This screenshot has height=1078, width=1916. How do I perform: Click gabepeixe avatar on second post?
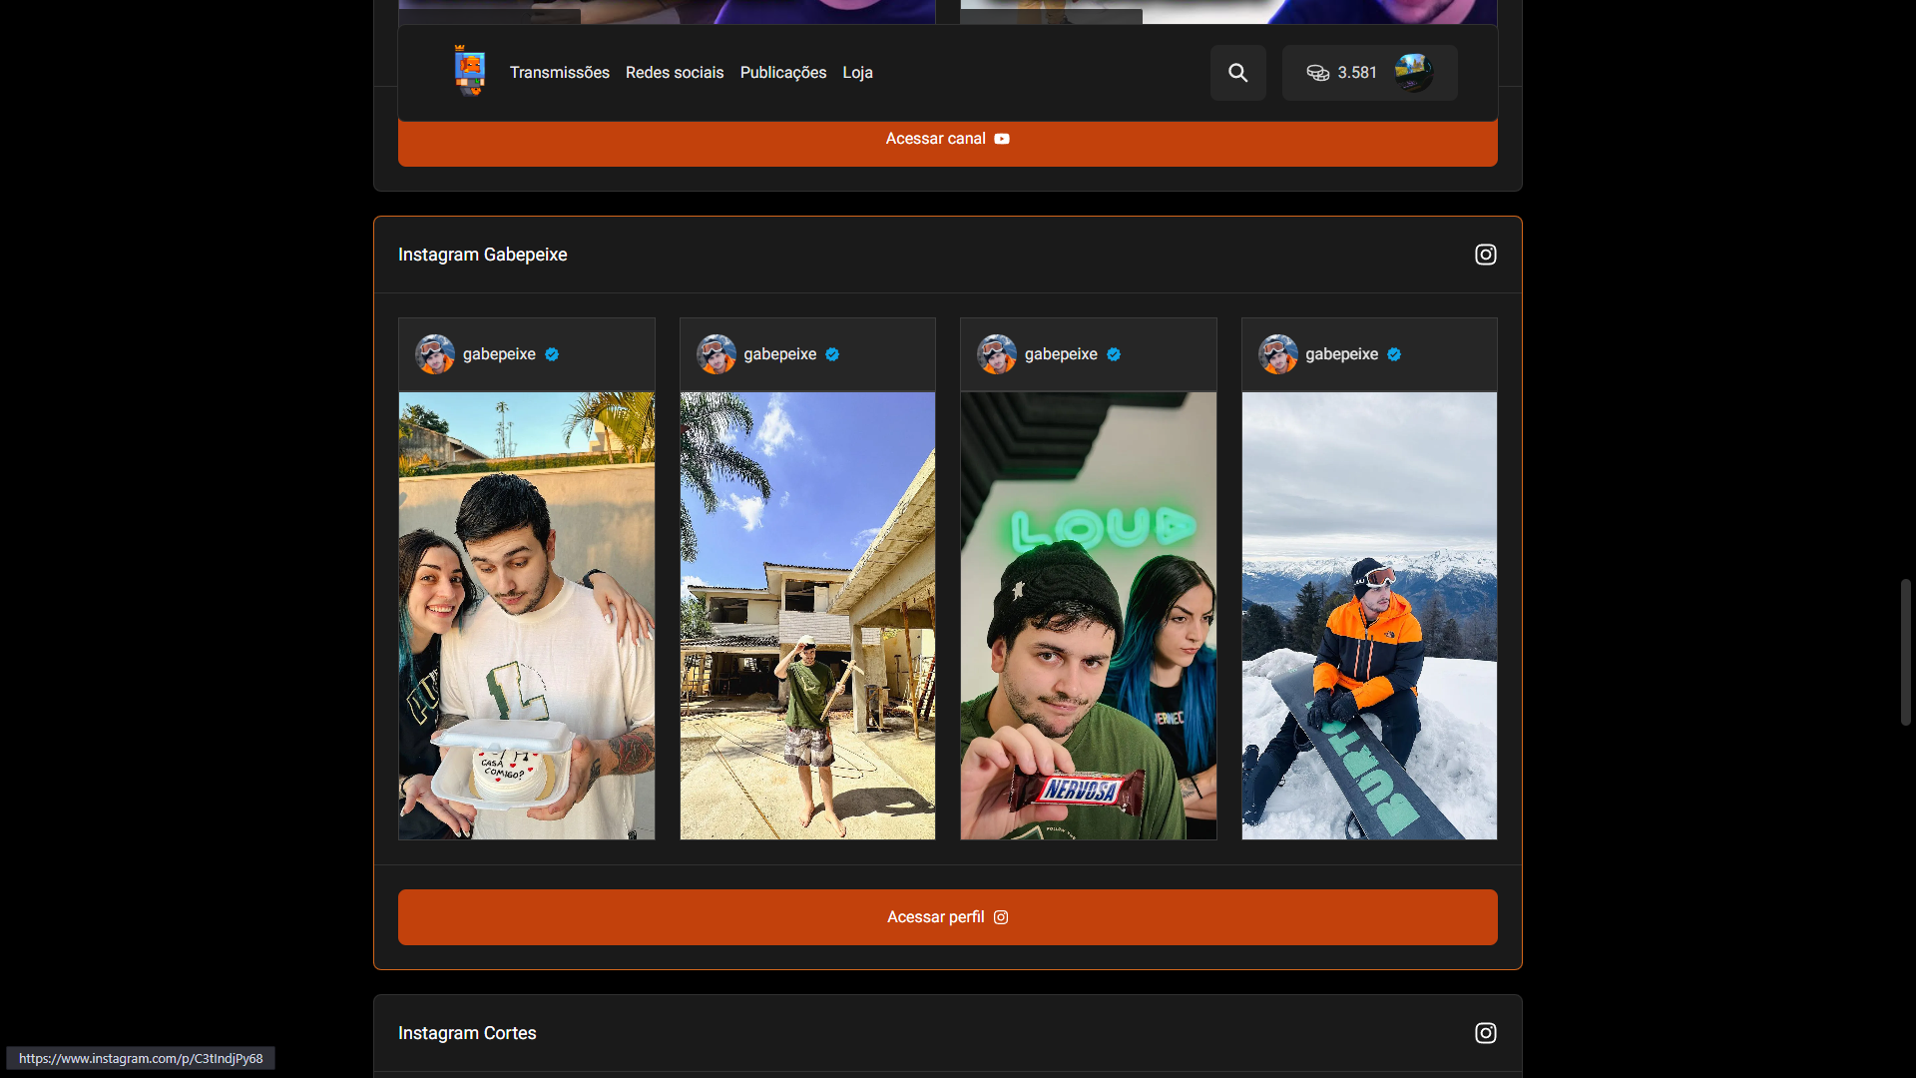pyautogui.click(x=716, y=354)
